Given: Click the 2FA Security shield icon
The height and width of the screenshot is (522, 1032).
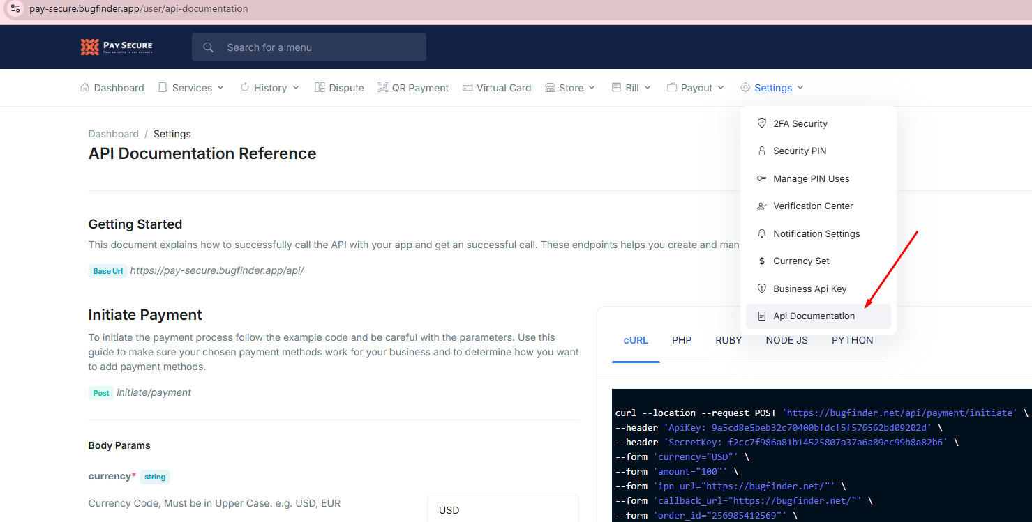Looking at the screenshot, I should tap(762, 123).
